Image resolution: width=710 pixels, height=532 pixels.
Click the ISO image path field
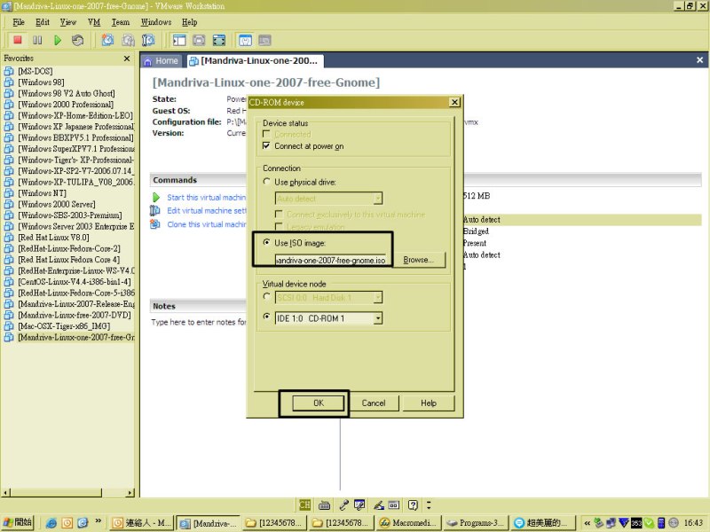tap(330, 260)
